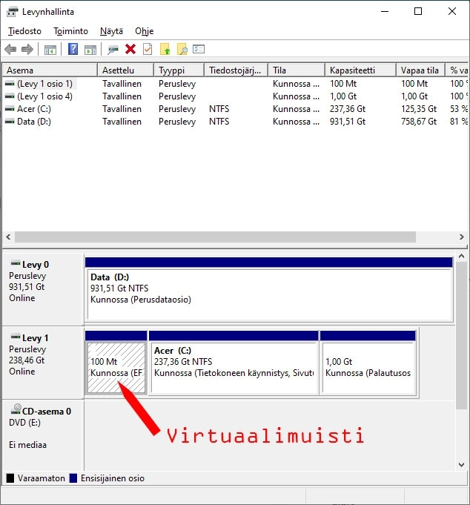Select the 100 Mt EFI partition on Levy 1
470x505 pixels.
click(116, 367)
